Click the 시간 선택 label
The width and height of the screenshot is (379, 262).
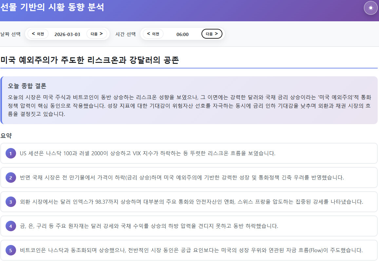click(125, 34)
